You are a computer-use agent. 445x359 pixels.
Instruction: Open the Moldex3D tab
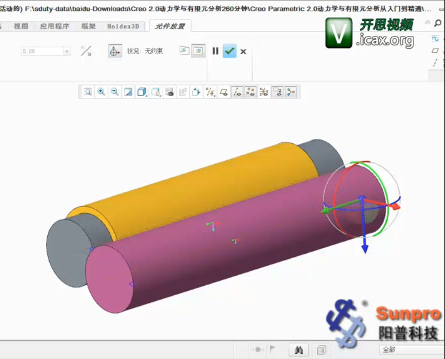(x=123, y=26)
